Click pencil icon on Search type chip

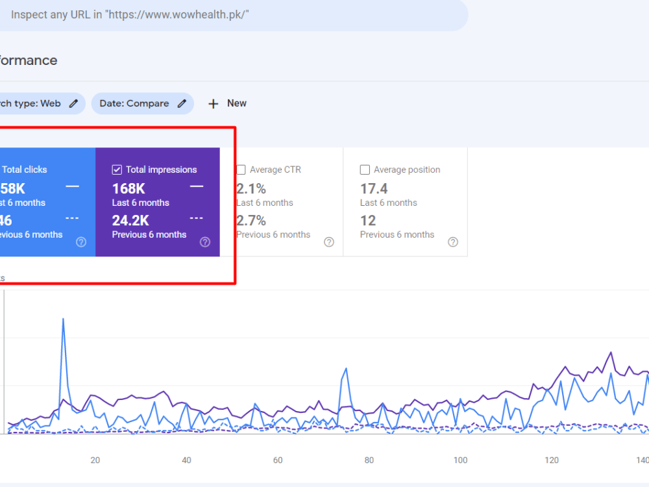(74, 103)
